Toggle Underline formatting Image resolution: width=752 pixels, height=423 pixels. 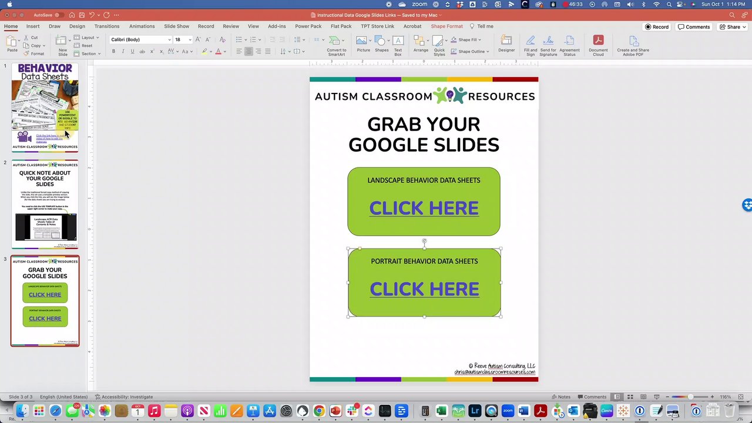132,51
